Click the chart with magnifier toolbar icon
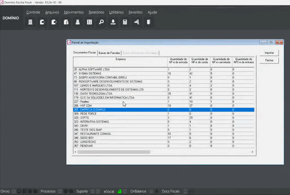Screen dimensions: 290x195 click(136, 22)
